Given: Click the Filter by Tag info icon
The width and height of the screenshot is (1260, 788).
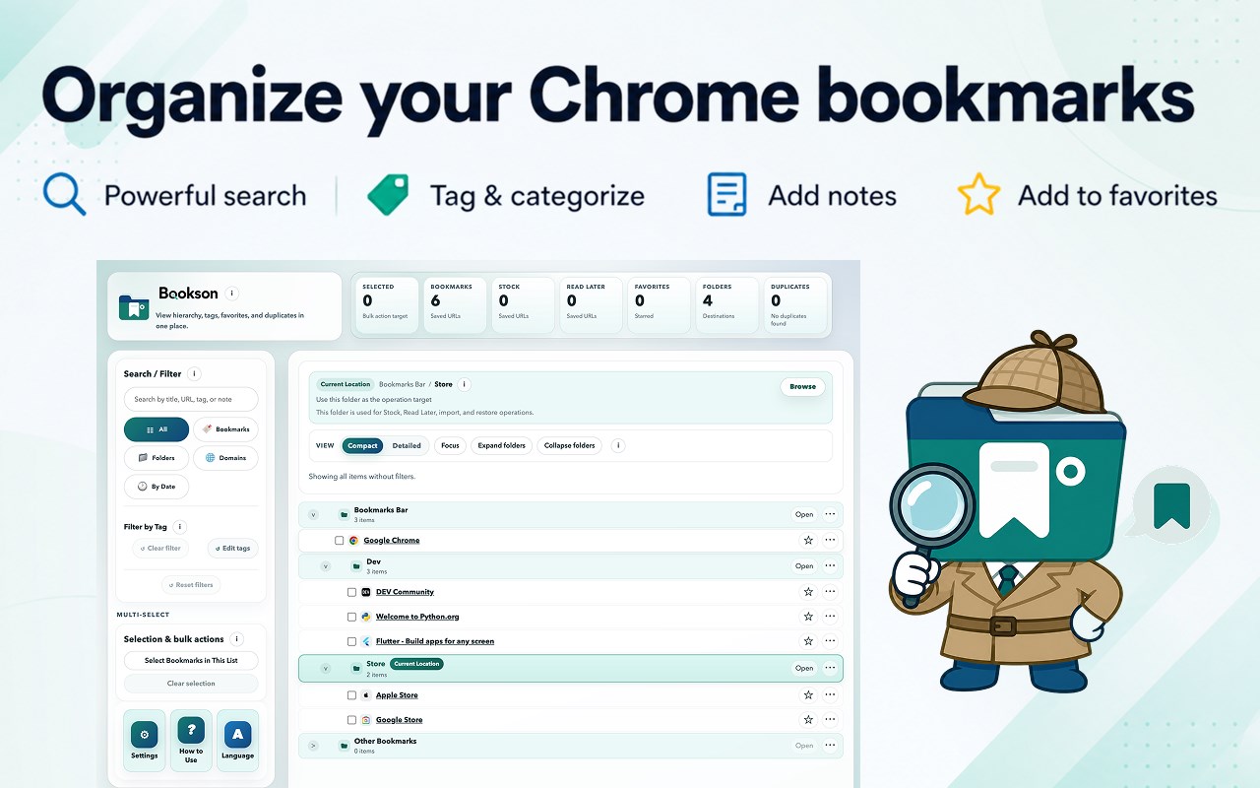Looking at the screenshot, I should coord(180,527).
